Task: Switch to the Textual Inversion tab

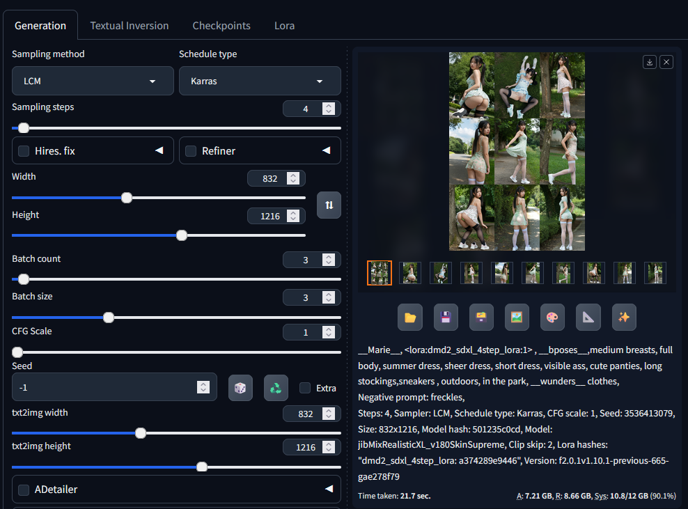Action: (130, 26)
